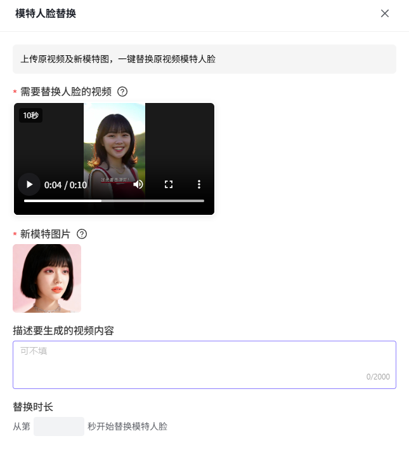Click the 0/2000 character counter
The width and height of the screenshot is (409, 464).
click(378, 377)
